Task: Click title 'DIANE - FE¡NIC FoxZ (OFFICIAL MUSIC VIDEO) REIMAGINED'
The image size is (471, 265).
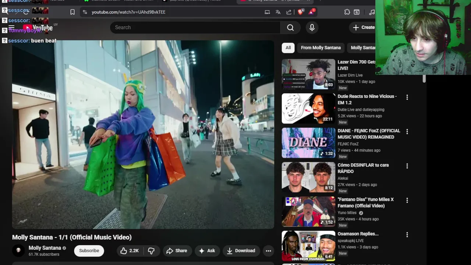Action: [x=369, y=134]
